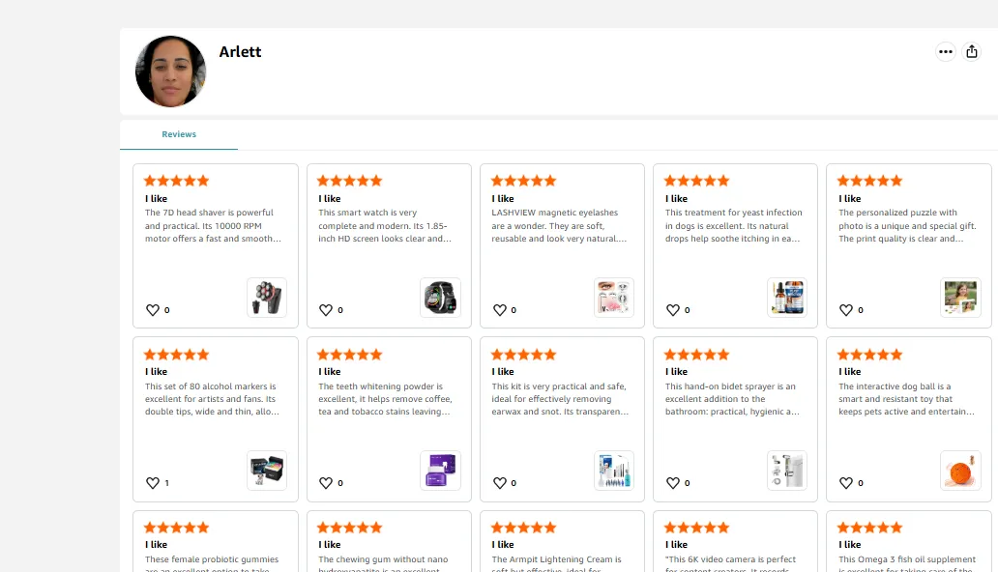The image size is (998, 572).
Task: Open the "This smart watch is very" review text
Action: click(x=384, y=225)
